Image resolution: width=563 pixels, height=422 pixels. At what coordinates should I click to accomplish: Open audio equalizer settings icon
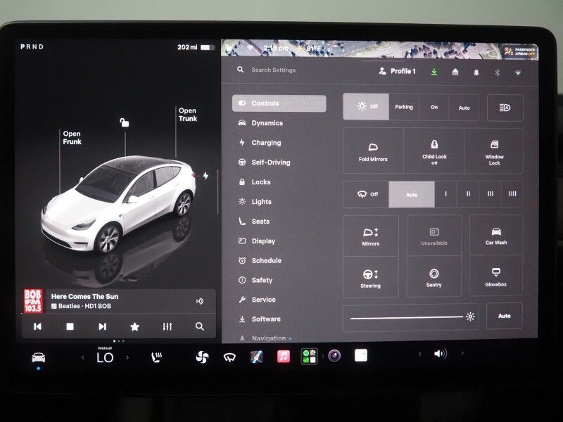167,326
